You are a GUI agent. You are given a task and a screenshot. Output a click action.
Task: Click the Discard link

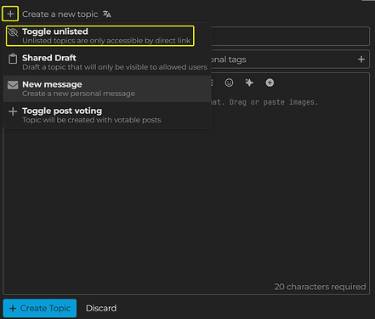[x=101, y=308]
